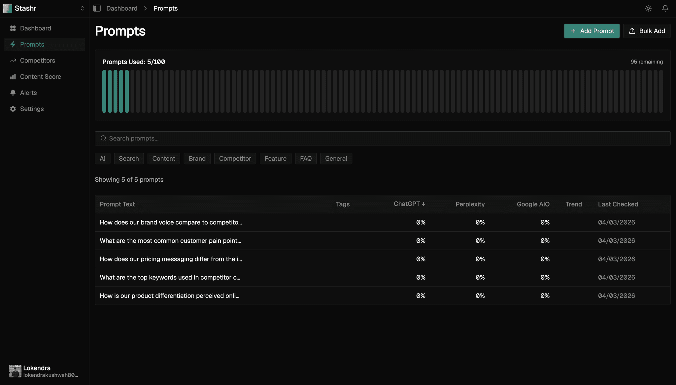Expand the Stashr sidebar panel toggle
676x385 pixels.
[97, 8]
